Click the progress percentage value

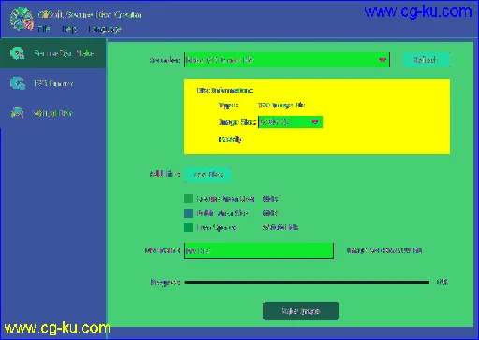(443, 282)
